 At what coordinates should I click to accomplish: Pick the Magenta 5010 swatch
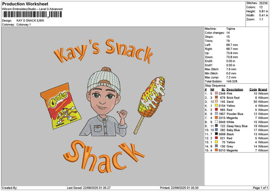[x=216, y=150]
